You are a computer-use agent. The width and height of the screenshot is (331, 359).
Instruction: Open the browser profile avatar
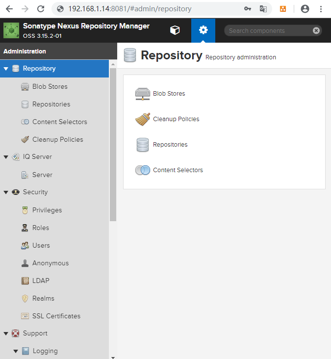point(305,9)
